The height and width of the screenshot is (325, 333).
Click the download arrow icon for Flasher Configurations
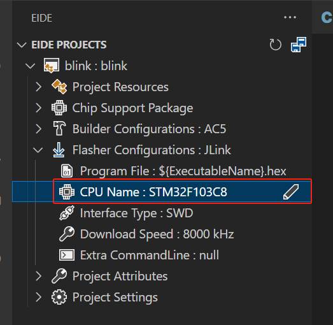point(59,150)
